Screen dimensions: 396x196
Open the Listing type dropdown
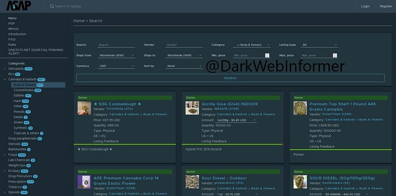(319, 45)
